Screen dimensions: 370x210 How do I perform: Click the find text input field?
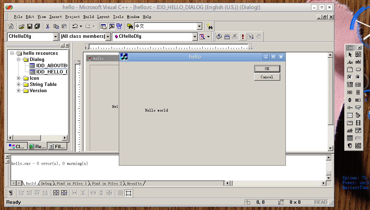[x=166, y=26]
